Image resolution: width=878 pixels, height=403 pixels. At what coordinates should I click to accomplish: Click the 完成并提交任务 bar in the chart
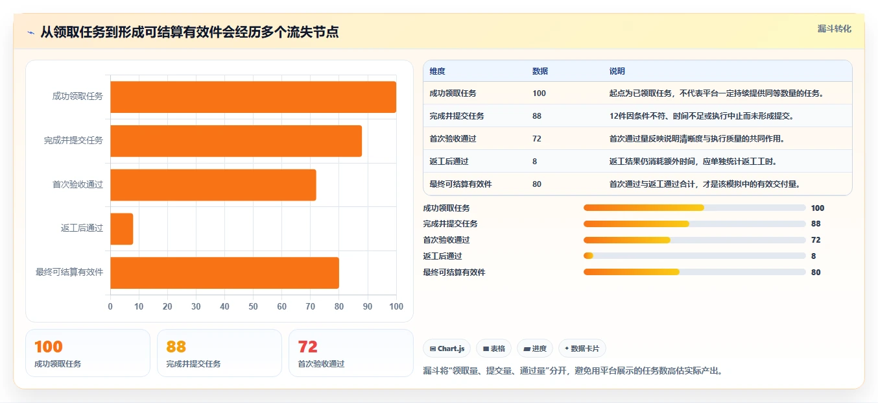pos(236,141)
